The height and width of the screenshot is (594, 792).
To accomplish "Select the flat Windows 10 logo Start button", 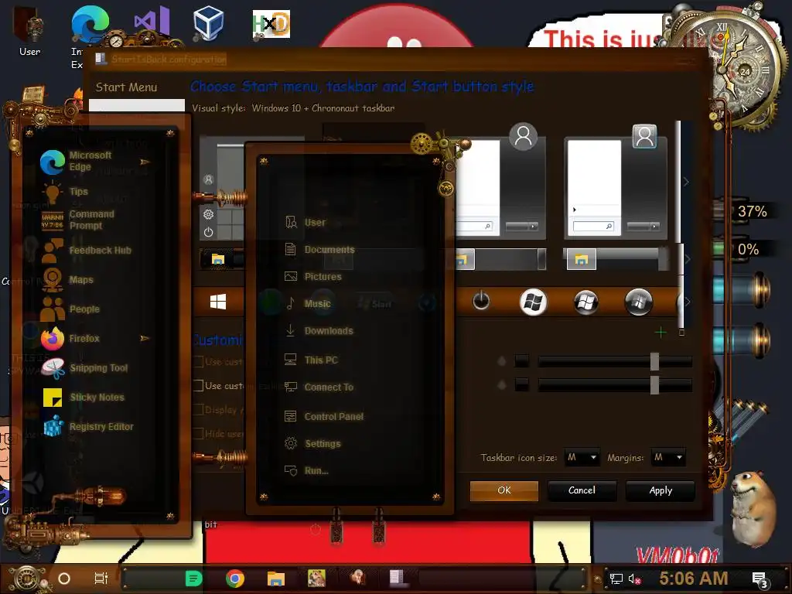I will pos(217,302).
